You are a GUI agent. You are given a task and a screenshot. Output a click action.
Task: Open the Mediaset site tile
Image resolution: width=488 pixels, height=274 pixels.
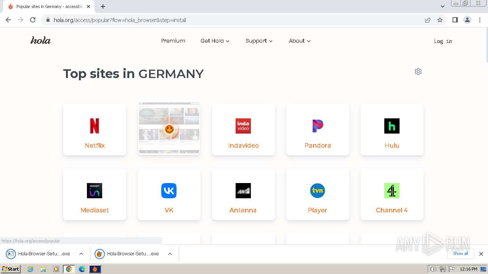click(x=95, y=194)
